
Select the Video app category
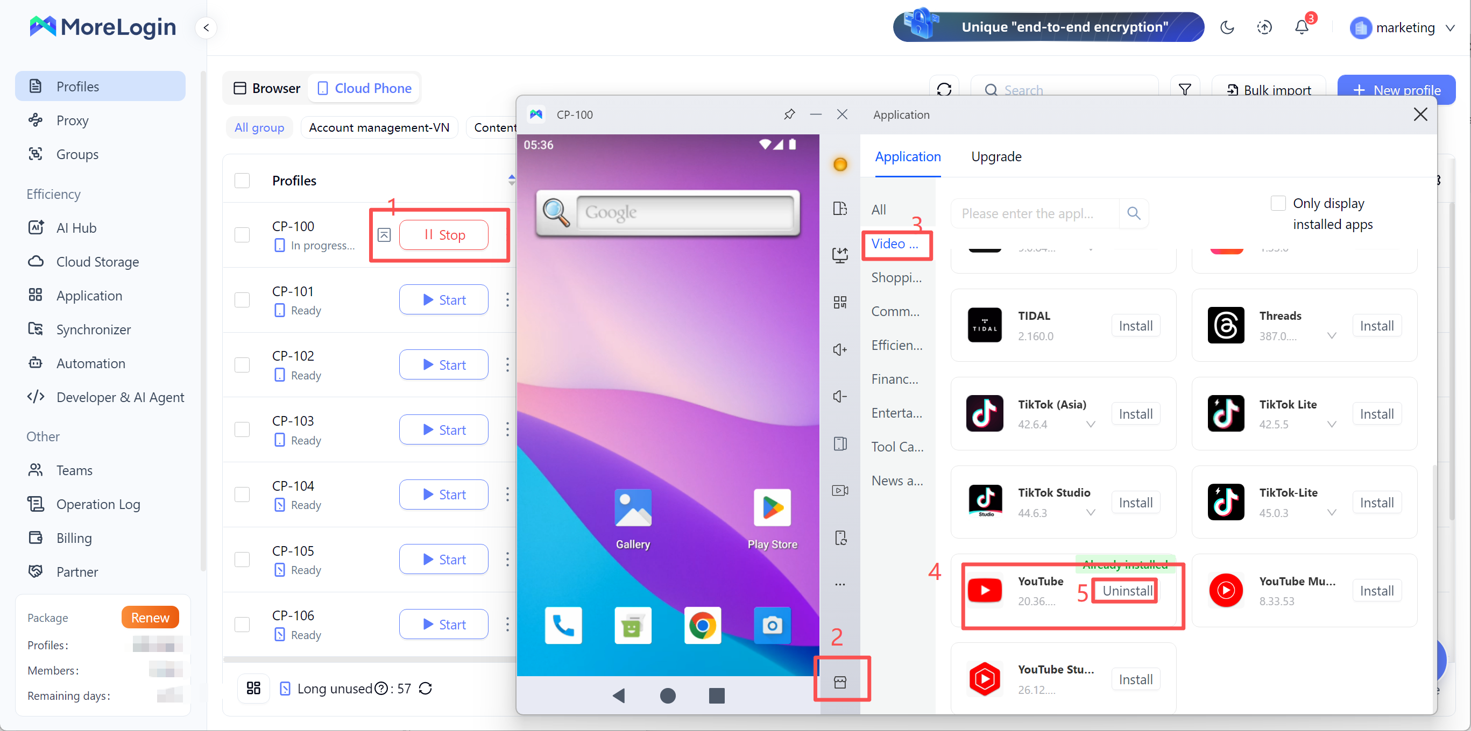(895, 243)
